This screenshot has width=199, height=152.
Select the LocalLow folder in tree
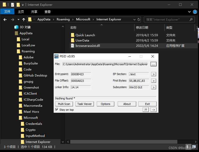[x=28, y=45]
